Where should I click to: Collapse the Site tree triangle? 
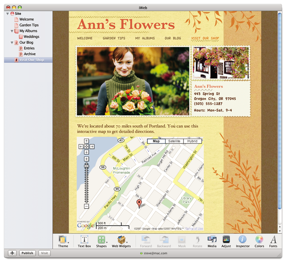click(8, 13)
